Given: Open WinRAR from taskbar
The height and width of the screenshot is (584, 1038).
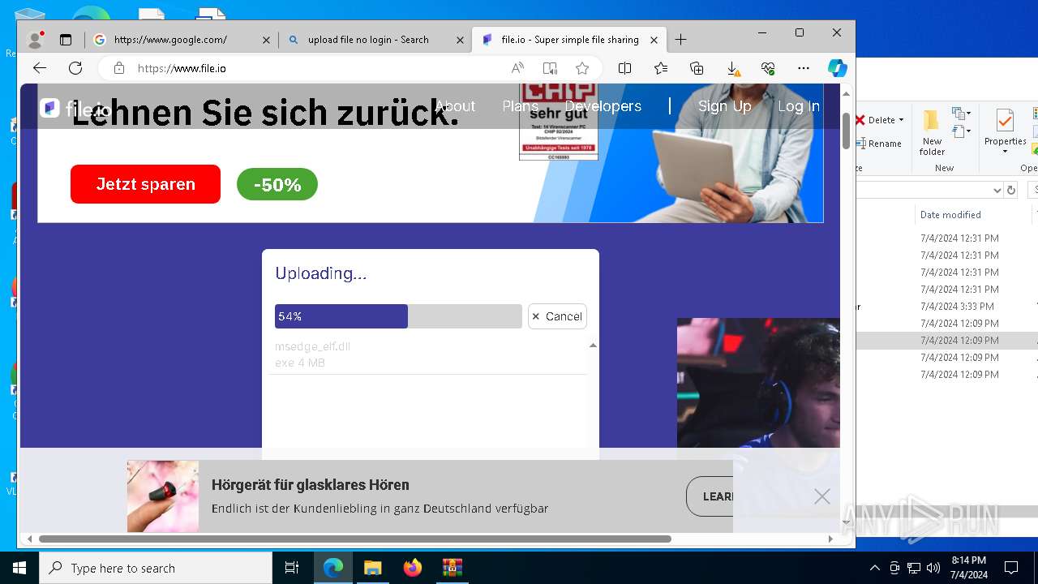Looking at the screenshot, I should [452, 568].
